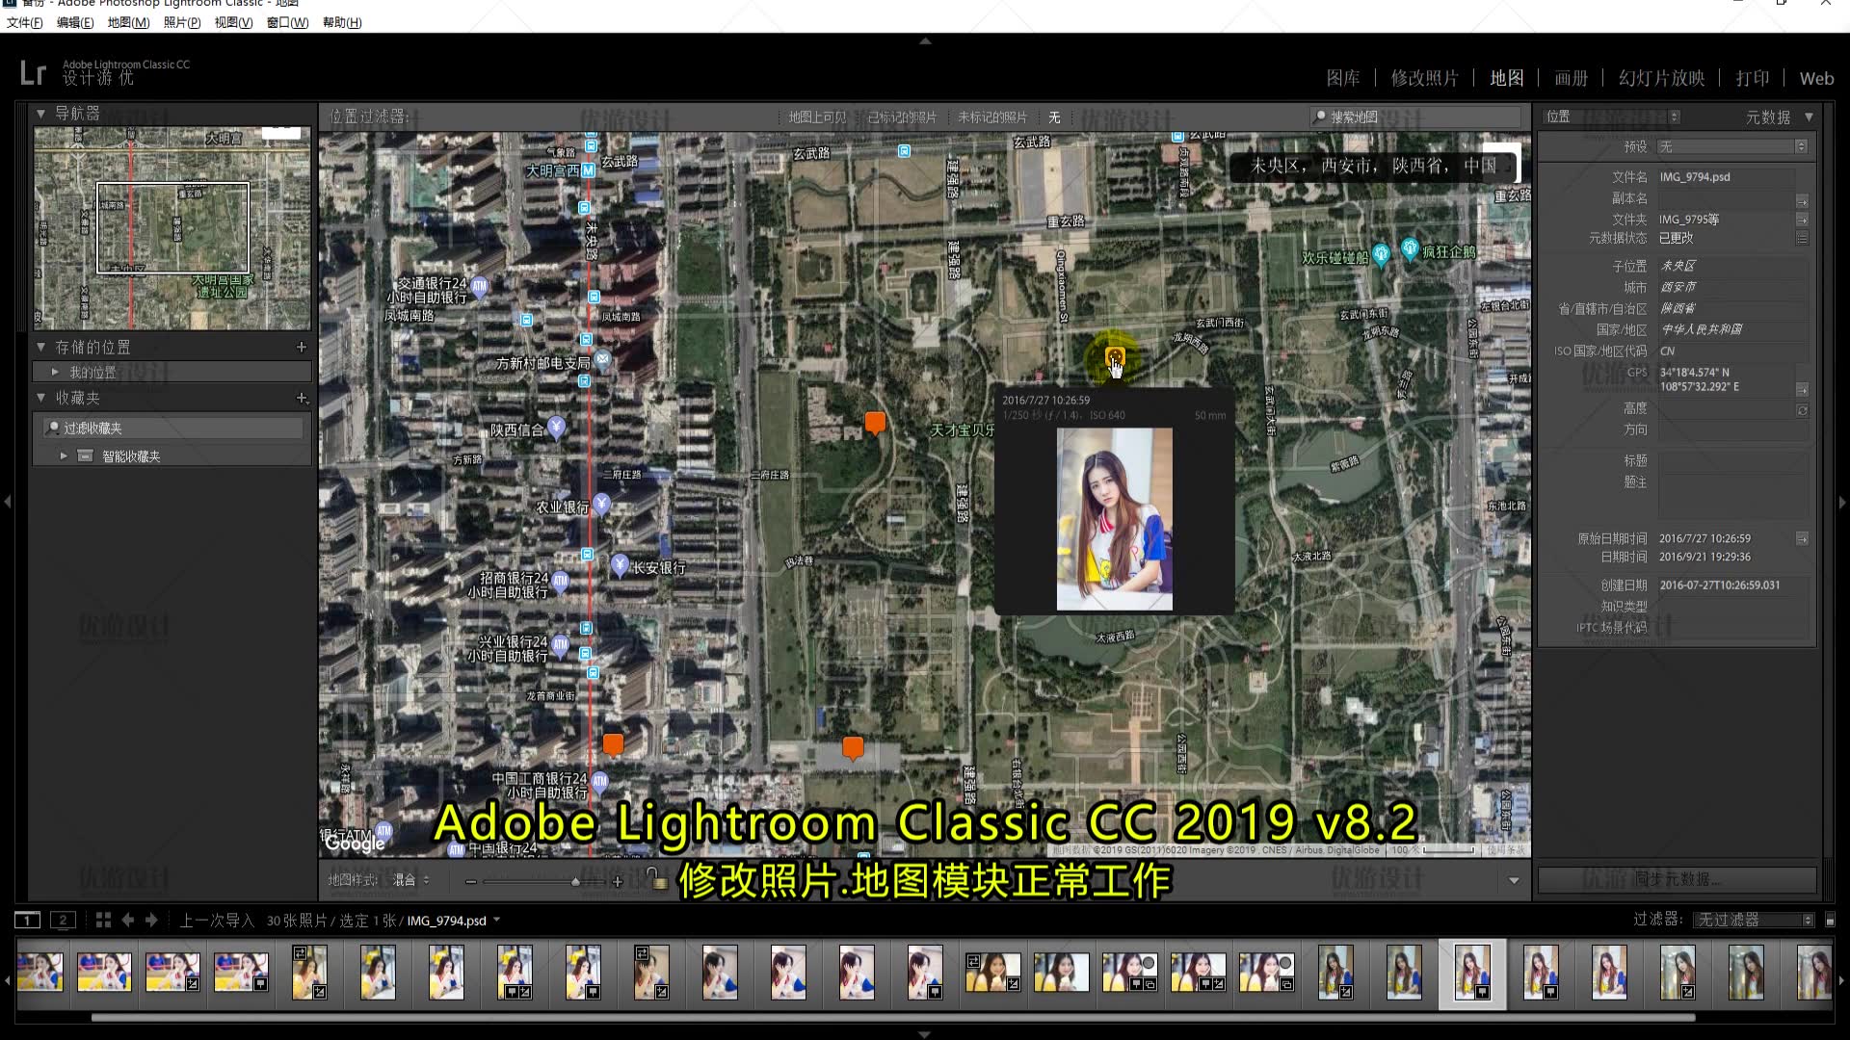The image size is (1850, 1040).
Task: Open the 位置 metadata set dropdown
Action: click(1614, 117)
